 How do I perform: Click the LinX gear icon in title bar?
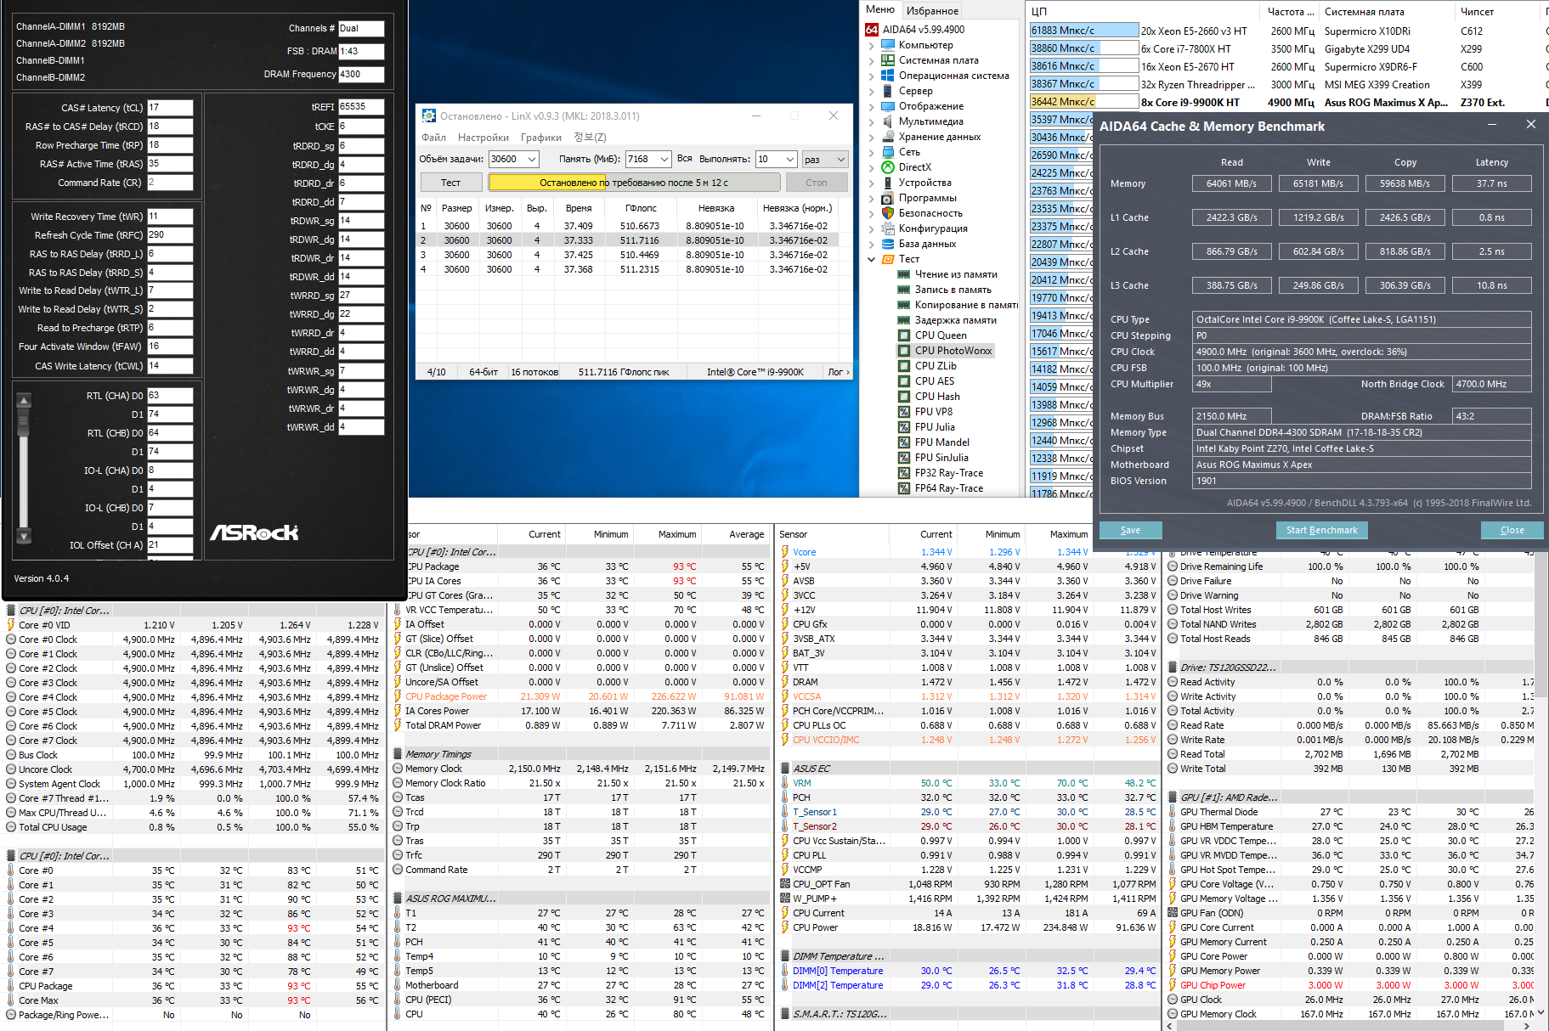coord(428,116)
